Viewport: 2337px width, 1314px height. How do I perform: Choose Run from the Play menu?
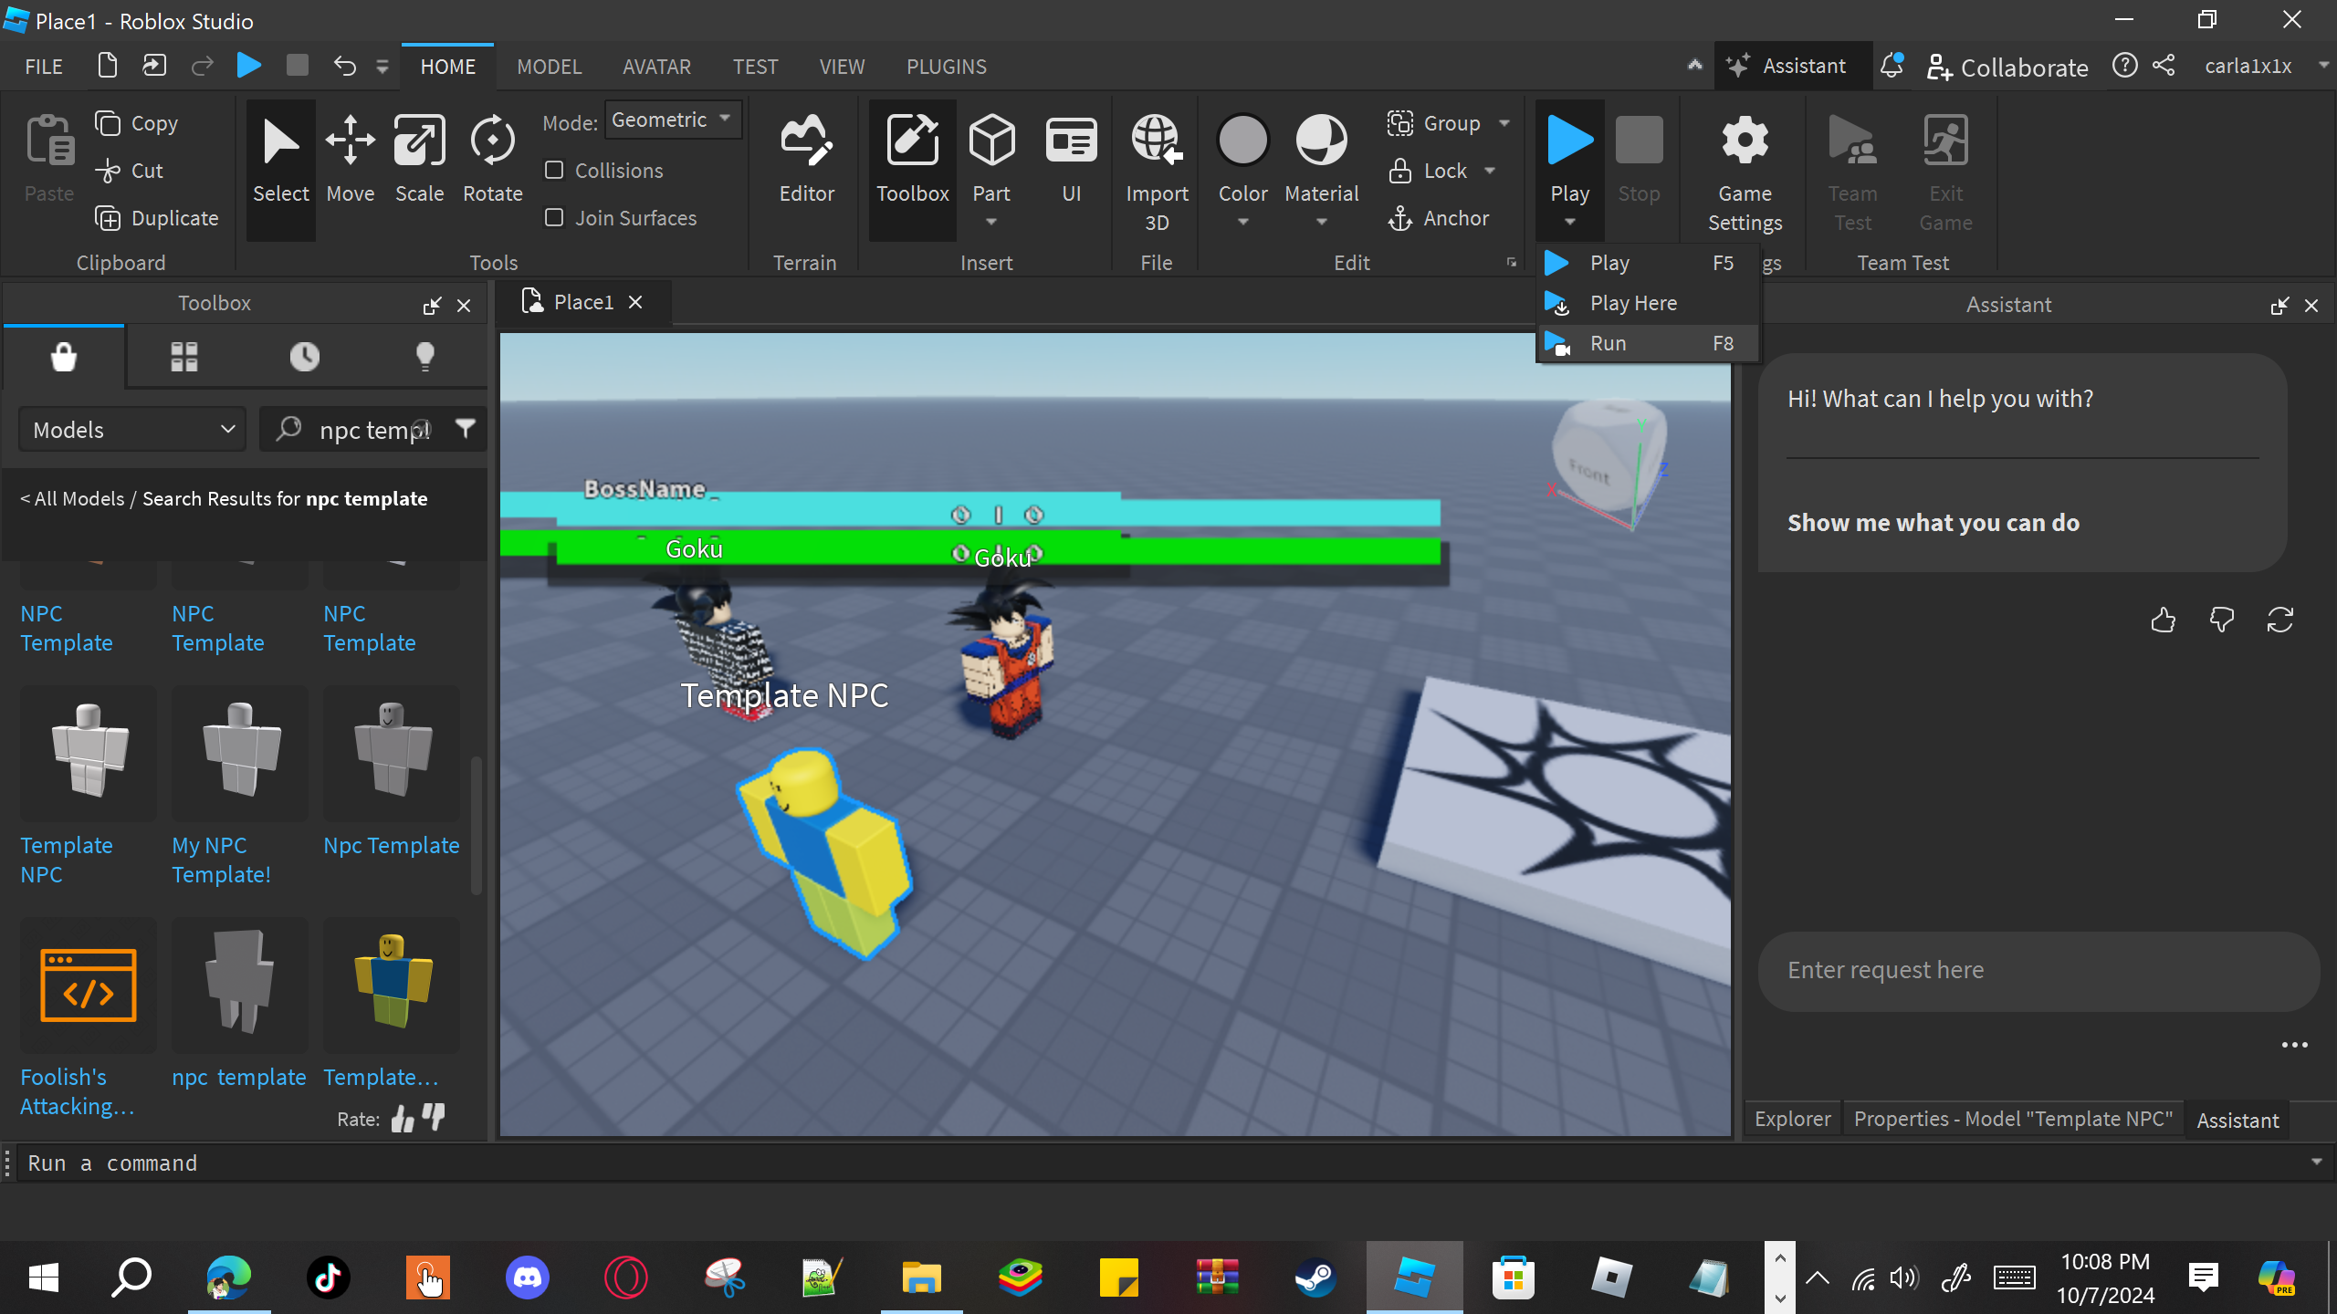click(1608, 343)
